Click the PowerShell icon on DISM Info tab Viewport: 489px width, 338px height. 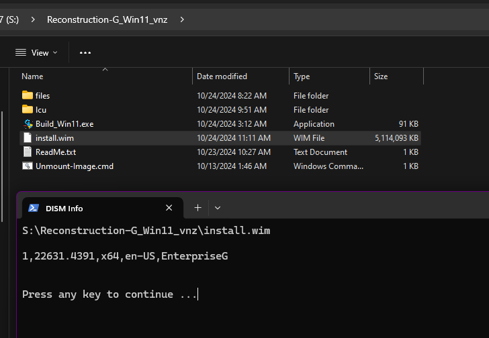click(x=34, y=208)
